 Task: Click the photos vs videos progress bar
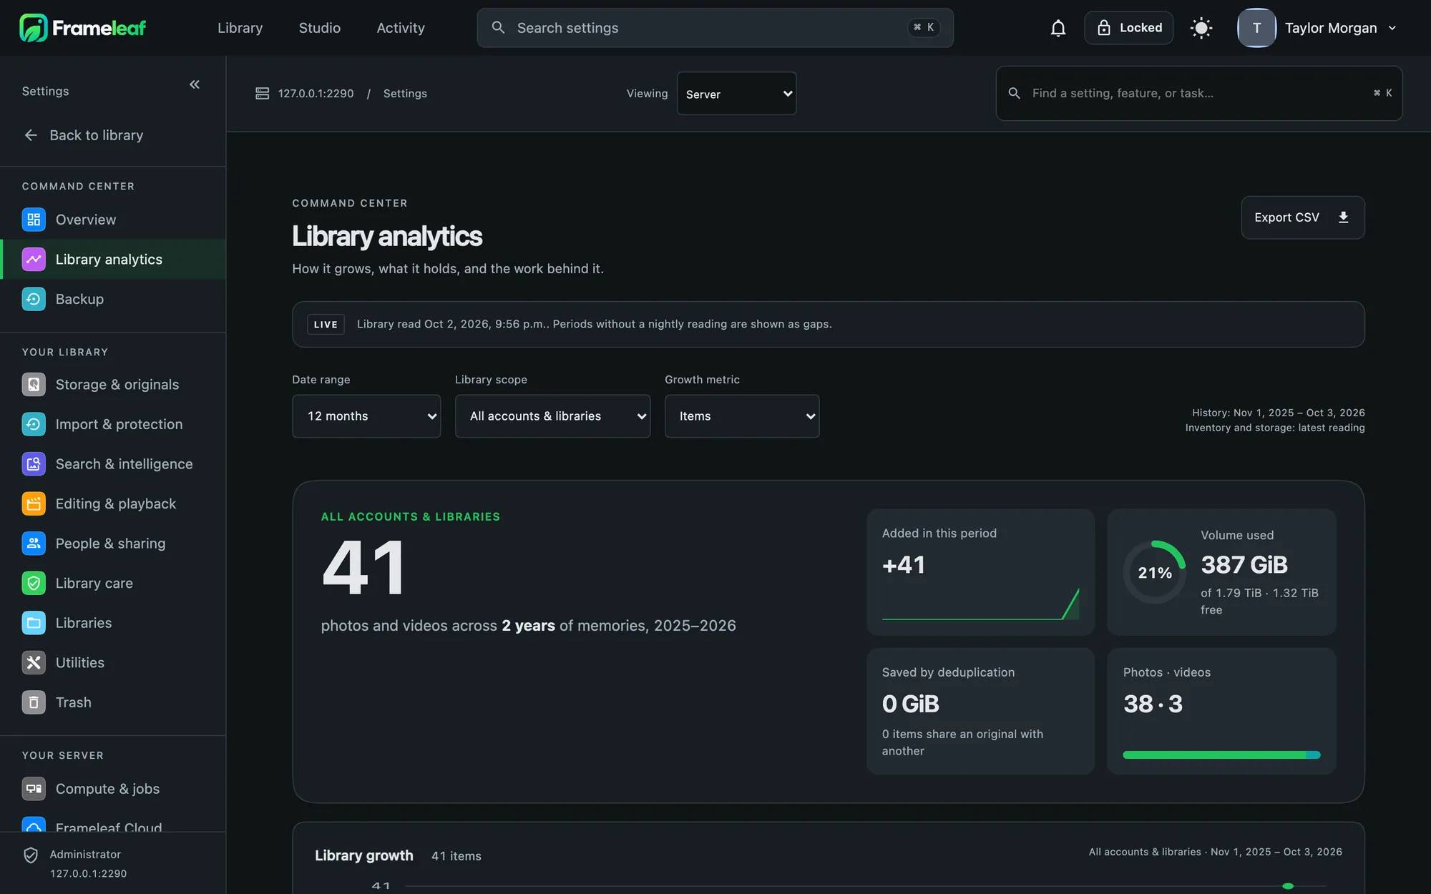(1221, 755)
